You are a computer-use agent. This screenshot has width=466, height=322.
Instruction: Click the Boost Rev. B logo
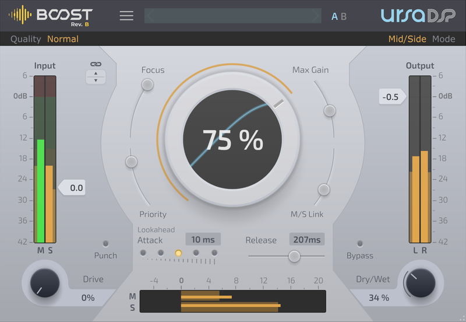tap(51, 16)
